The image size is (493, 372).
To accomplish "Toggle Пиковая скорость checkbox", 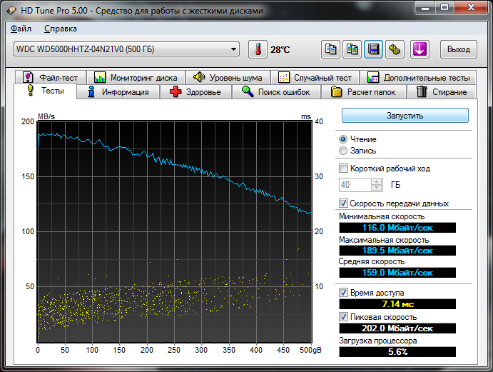I will [x=343, y=316].
